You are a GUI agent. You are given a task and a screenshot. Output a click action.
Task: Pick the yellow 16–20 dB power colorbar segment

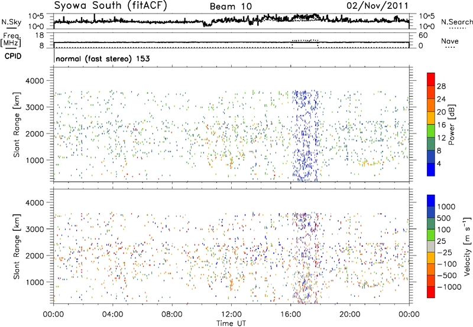click(431, 117)
